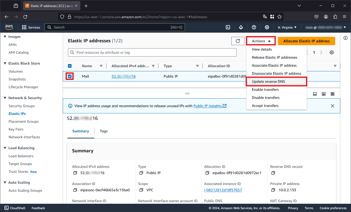Focus the Find resources filter box
The height and width of the screenshot is (212, 351).
[152, 52]
